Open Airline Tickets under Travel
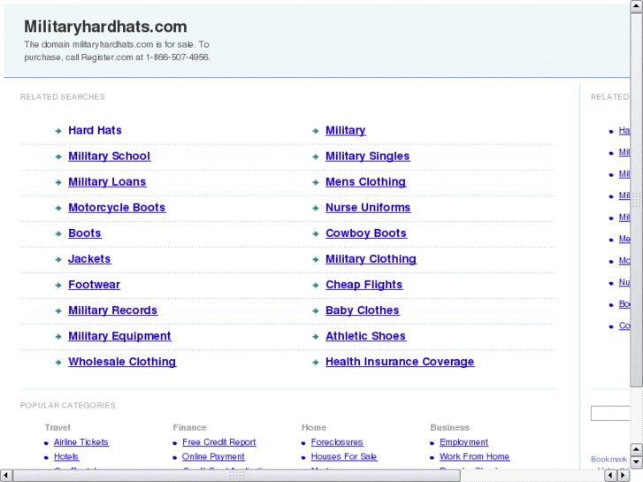 tap(80, 442)
